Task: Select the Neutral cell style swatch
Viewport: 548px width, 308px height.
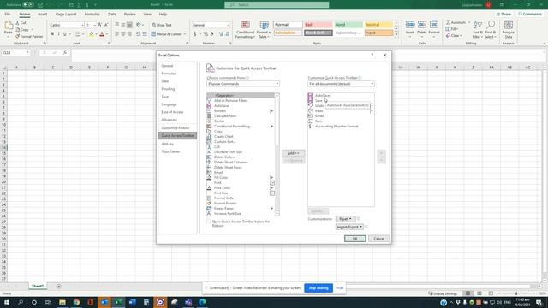Action: click(378, 25)
